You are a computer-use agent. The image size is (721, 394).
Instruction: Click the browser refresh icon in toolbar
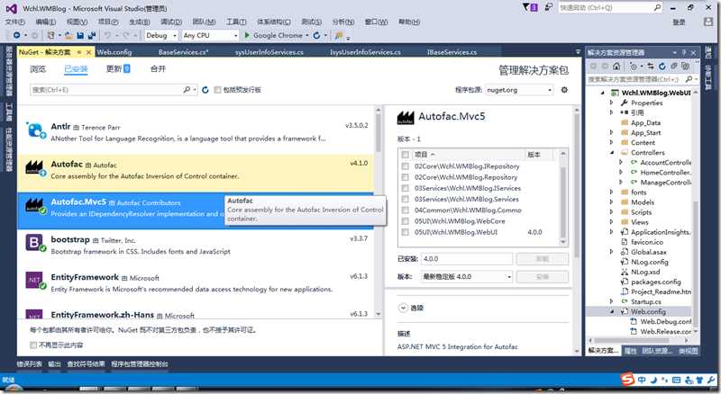coord(316,35)
